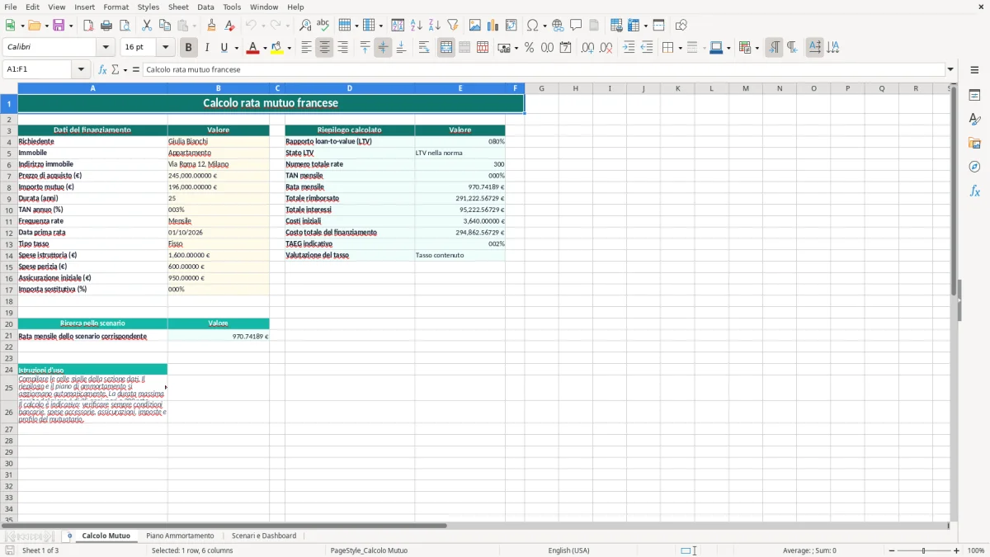Open Print Preview with the toolbar icon
The image size is (990, 557).
(125, 26)
